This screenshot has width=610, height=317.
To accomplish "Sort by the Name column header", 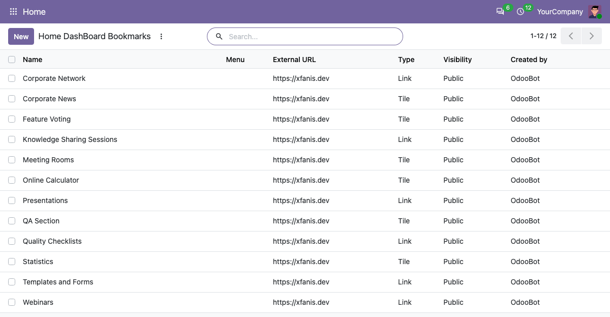I will tap(33, 60).
